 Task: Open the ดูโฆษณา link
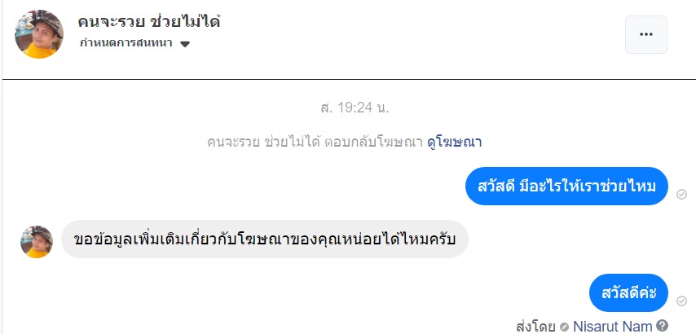[x=455, y=143]
